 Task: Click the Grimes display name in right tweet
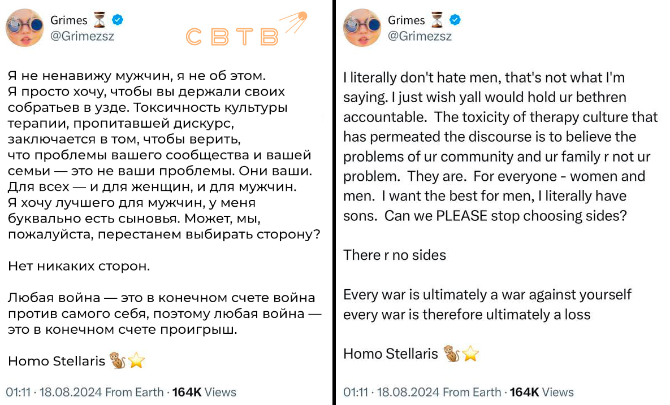407,20
